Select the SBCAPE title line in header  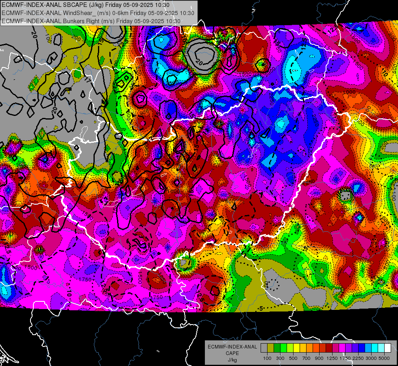tap(85, 5)
